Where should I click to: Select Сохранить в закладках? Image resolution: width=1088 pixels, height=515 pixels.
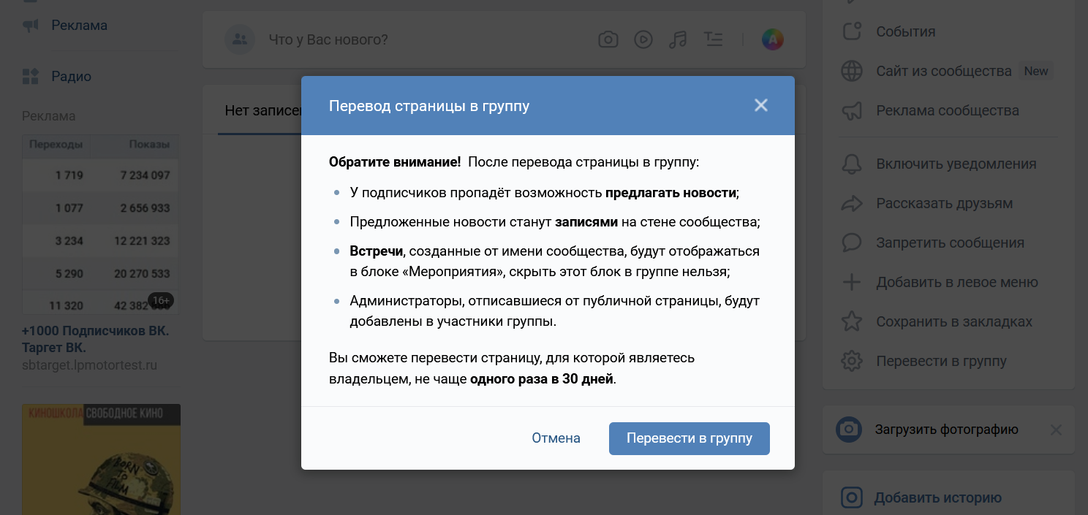click(x=954, y=321)
